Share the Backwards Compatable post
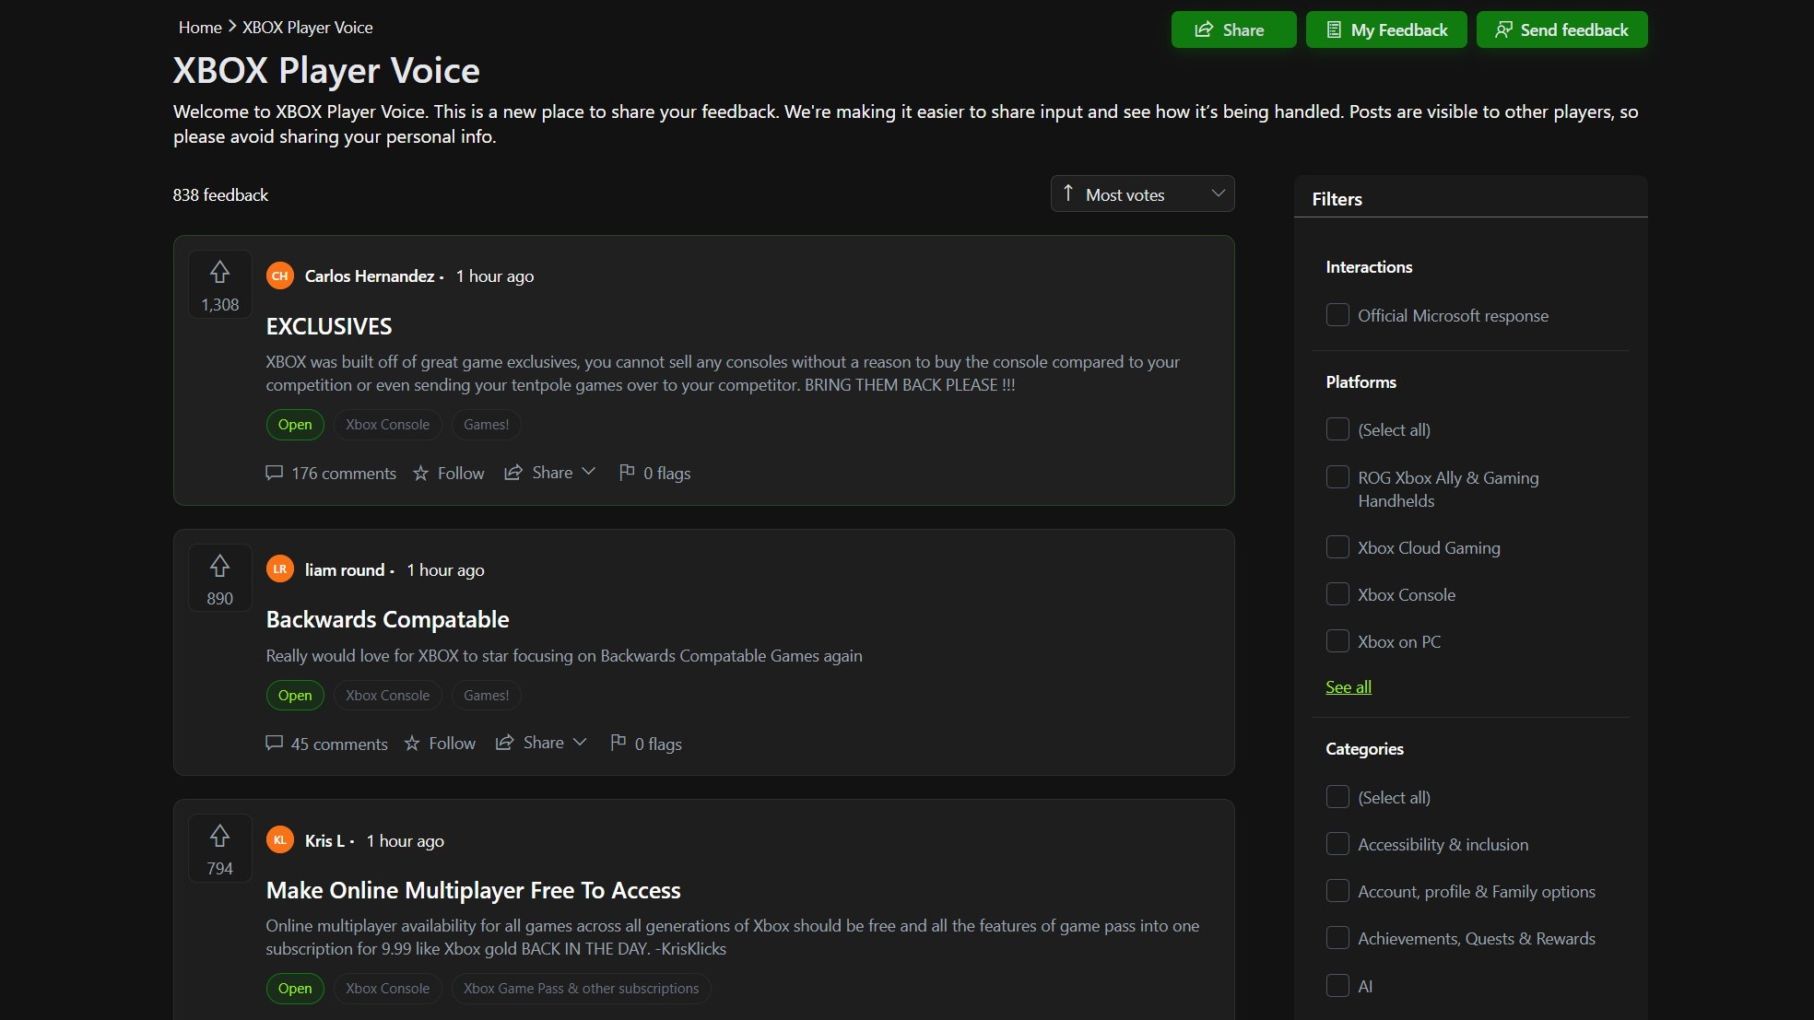The height and width of the screenshot is (1020, 1814). point(530,743)
